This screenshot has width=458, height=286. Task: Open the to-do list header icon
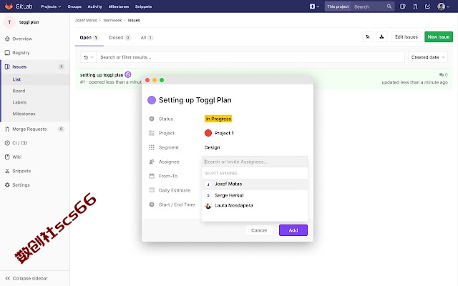pos(428,6)
